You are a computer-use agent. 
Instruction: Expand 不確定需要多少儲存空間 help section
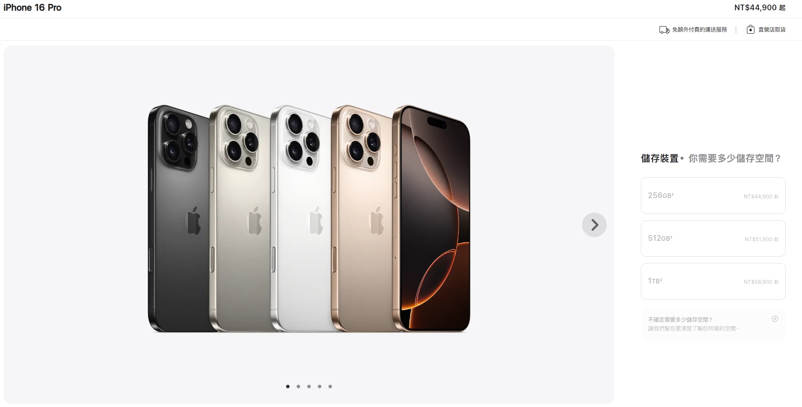point(713,324)
